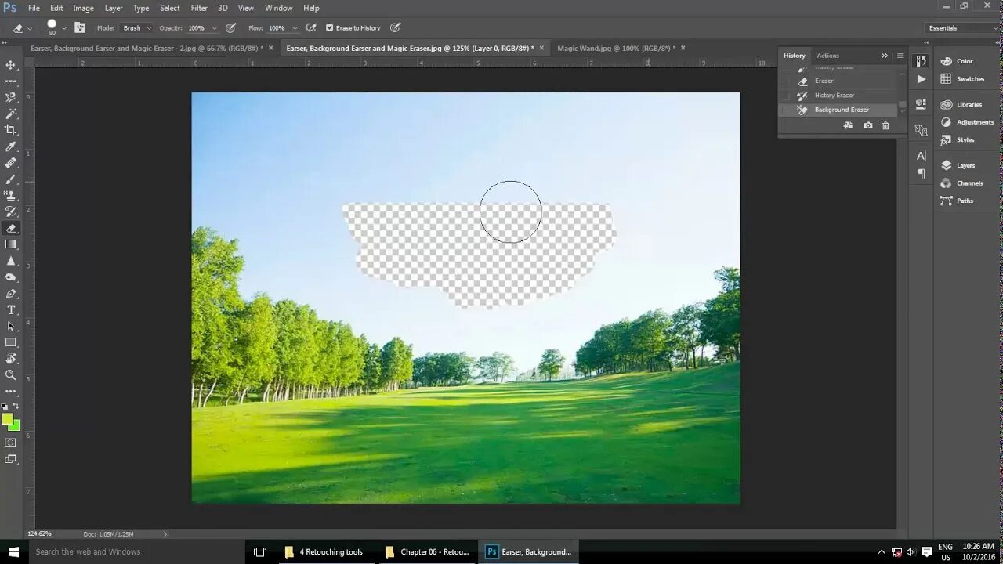Switch to the Actions tab
Image resolution: width=1003 pixels, height=564 pixels.
(x=827, y=56)
